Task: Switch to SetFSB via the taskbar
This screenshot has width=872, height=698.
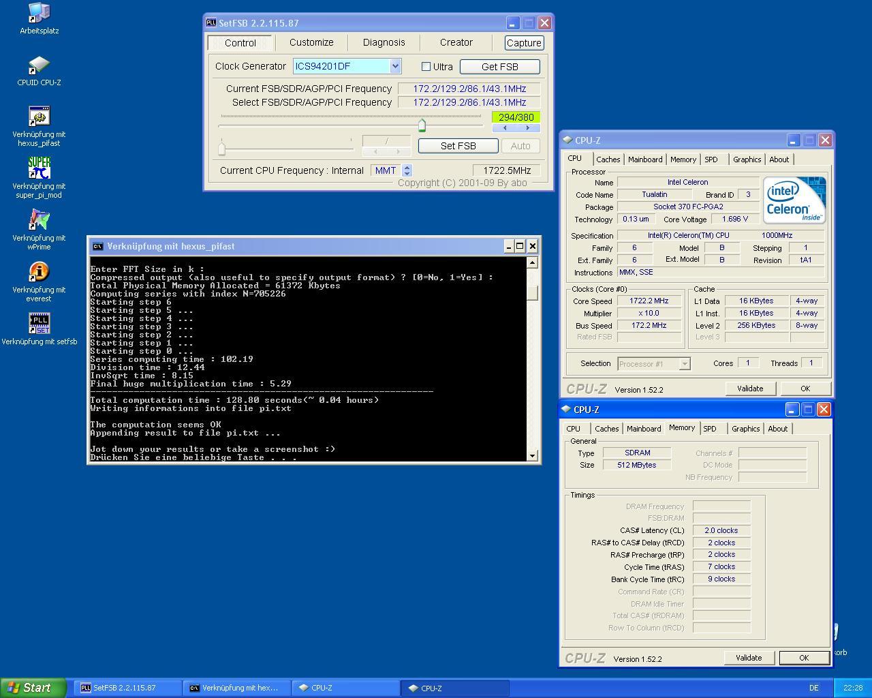Action: tap(127, 688)
